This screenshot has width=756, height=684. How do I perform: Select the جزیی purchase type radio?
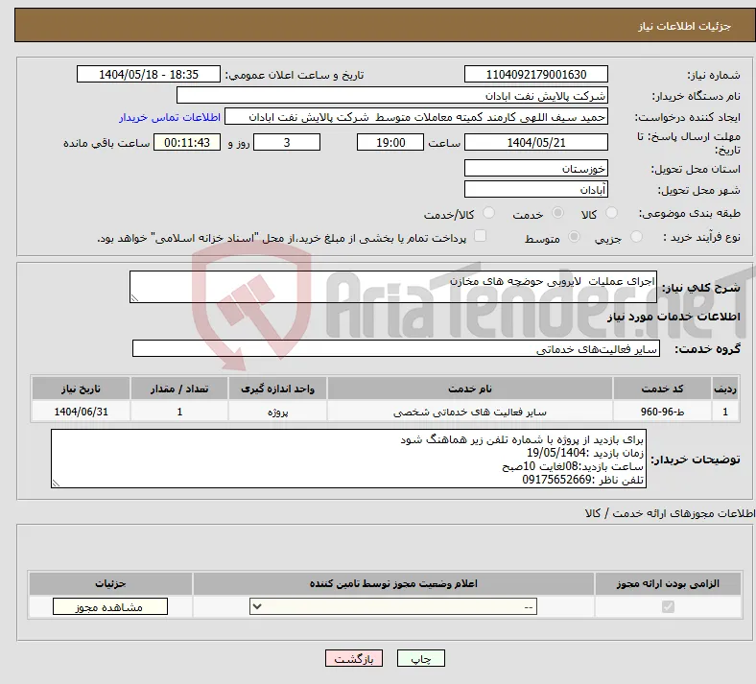pyautogui.click(x=636, y=236)
